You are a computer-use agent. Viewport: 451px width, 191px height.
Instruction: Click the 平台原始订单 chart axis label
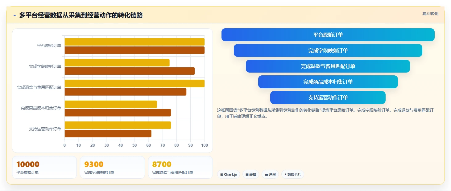(49, 46)
